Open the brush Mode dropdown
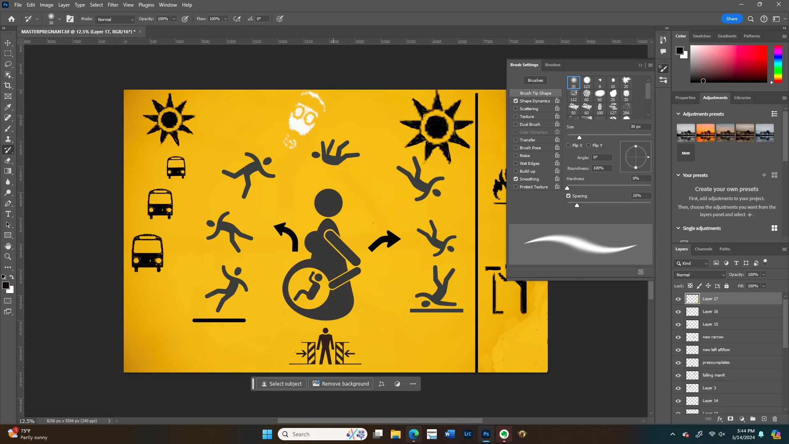This screenshot has width=789, height=444. tap(115, 19)
